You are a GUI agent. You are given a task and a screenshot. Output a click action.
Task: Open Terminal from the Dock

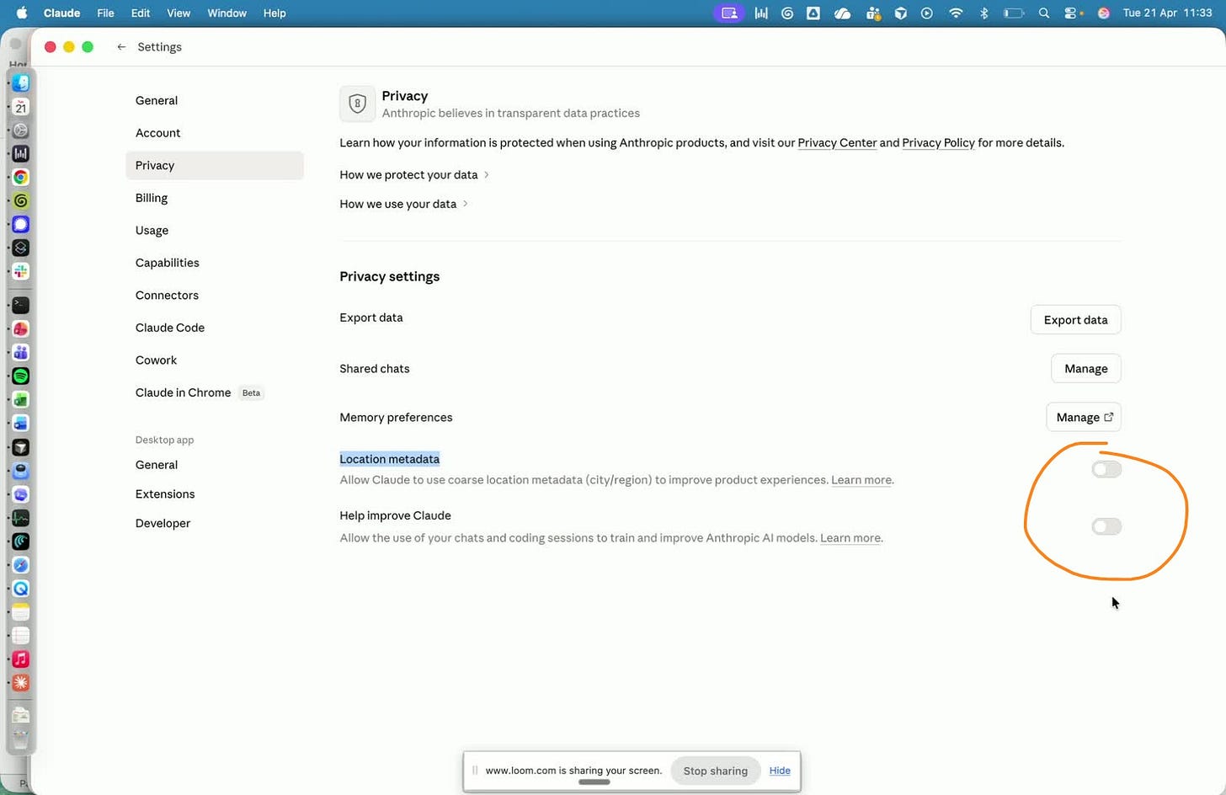21,305
